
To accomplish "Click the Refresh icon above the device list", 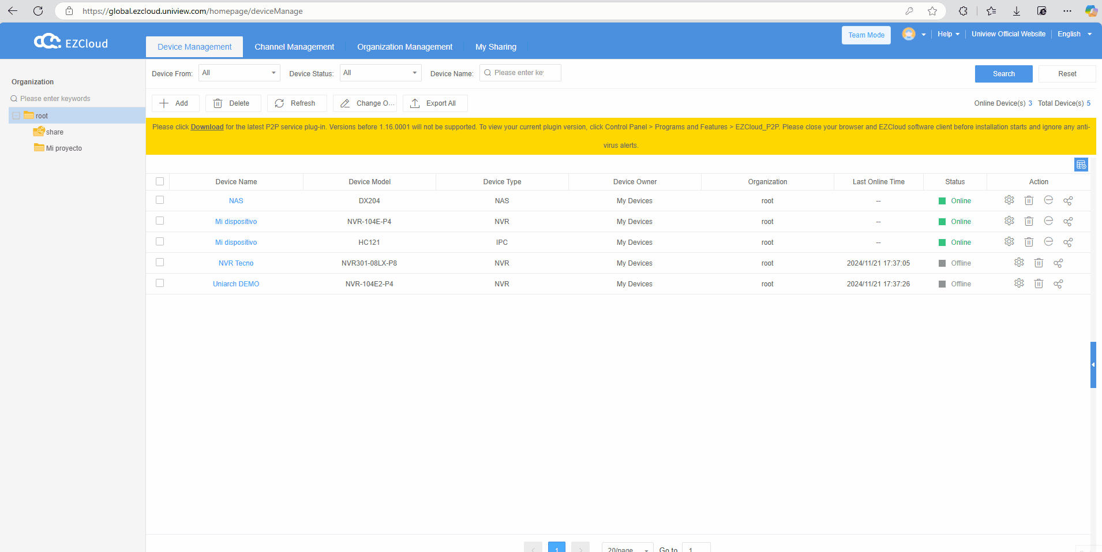I will pyautogui.click(x=279, y=103).
